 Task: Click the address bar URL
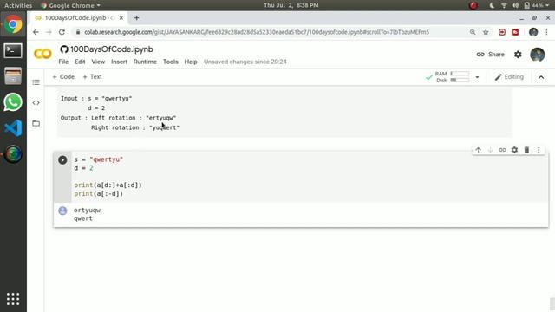(257, 32)
